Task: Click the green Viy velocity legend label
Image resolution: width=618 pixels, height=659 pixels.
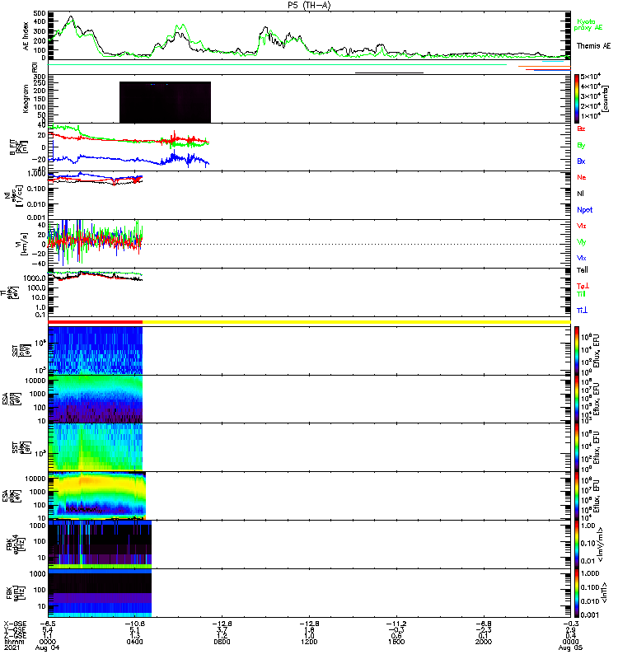Action: point(582,242)
